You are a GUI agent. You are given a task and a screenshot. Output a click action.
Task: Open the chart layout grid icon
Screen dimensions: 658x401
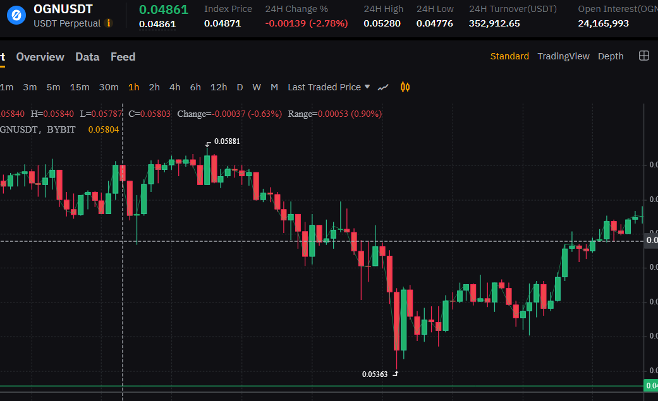pos(643,56)
